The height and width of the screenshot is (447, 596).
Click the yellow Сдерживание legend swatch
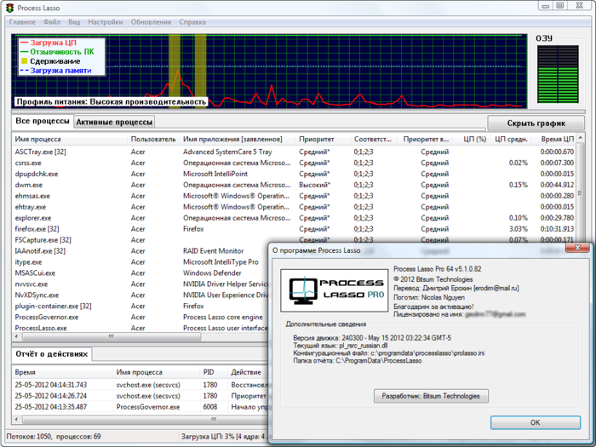click(x=25, y=60)
